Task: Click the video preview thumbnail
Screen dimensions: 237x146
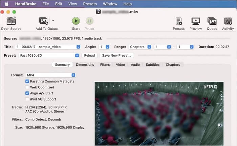Action: tap(159, 113)
